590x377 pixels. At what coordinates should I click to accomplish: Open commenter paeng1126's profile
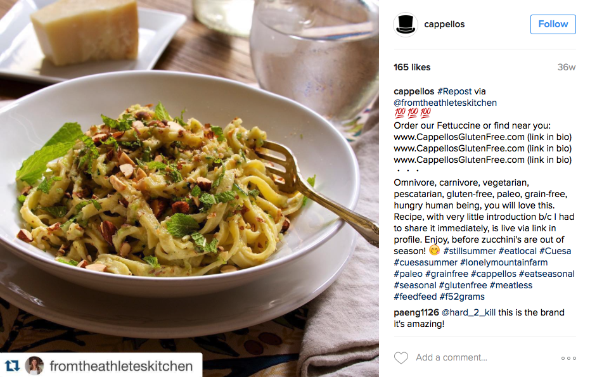pyautogui.click(x=416, y=312)
